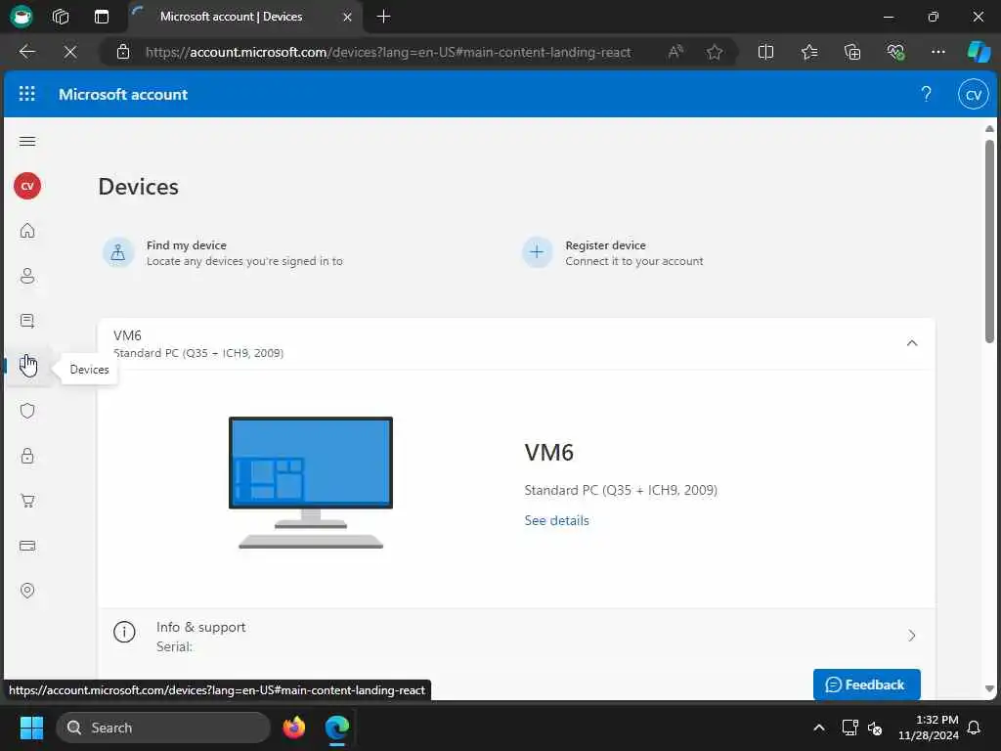The image size is (1001, 751).
Task: Open the Privacy lock icon in sidebar
Action: click(26, 456)
